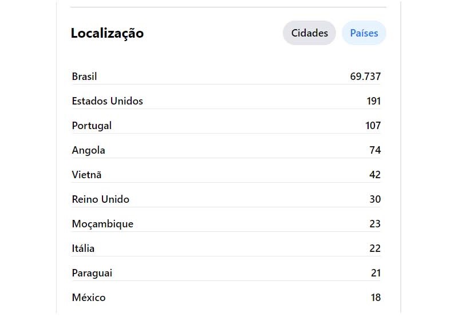This screenshot has width=458, height=317.
Task: Click the Angola country entry
Action: pos(226,150)
